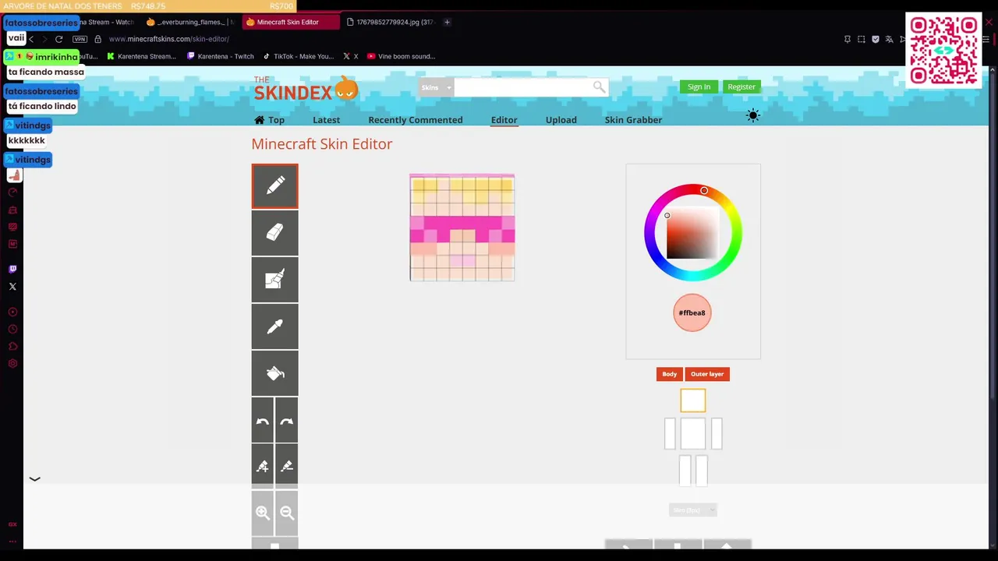Viewport: 998px width, 561px height.
Task: Open X in the browser sidebar
Action: pyautogui.click(x=12, y=287)
